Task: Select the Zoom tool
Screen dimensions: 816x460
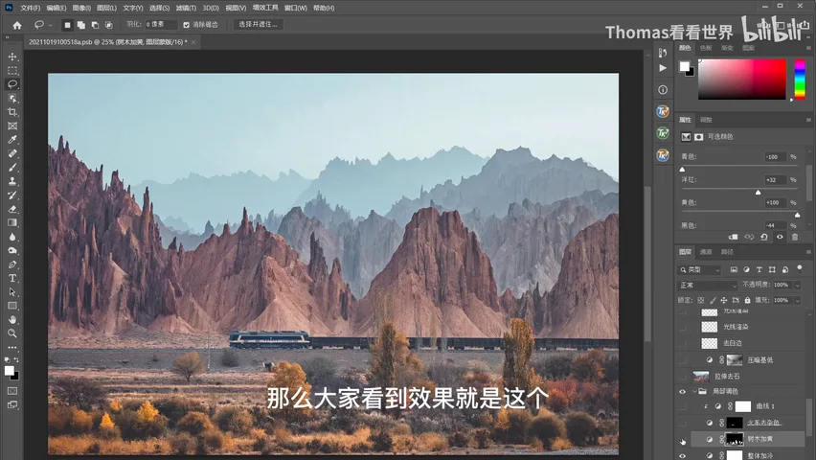Action: pos(12,333)
